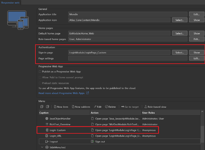205x150 pixels.
Task: Edit Role-based home pages
Action: 197,39
